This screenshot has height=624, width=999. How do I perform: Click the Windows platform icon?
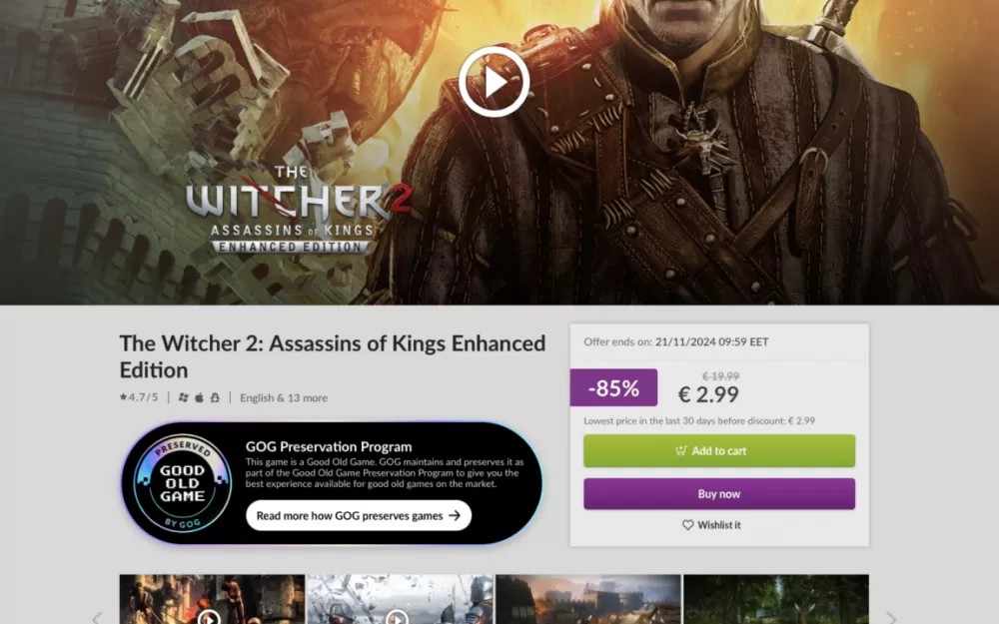tap(184, 397)
